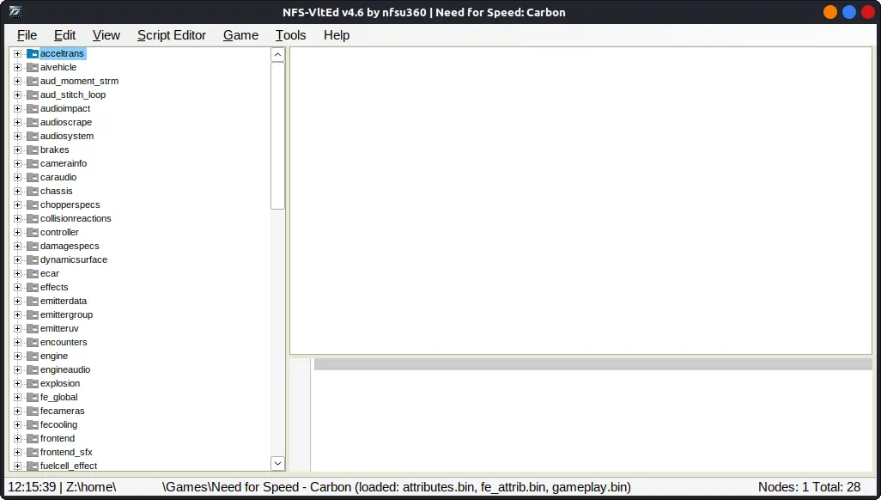Expand the frontend_sfx tree node
The width and height of the screenshot is (881, 500).
[x=17, y=452]
